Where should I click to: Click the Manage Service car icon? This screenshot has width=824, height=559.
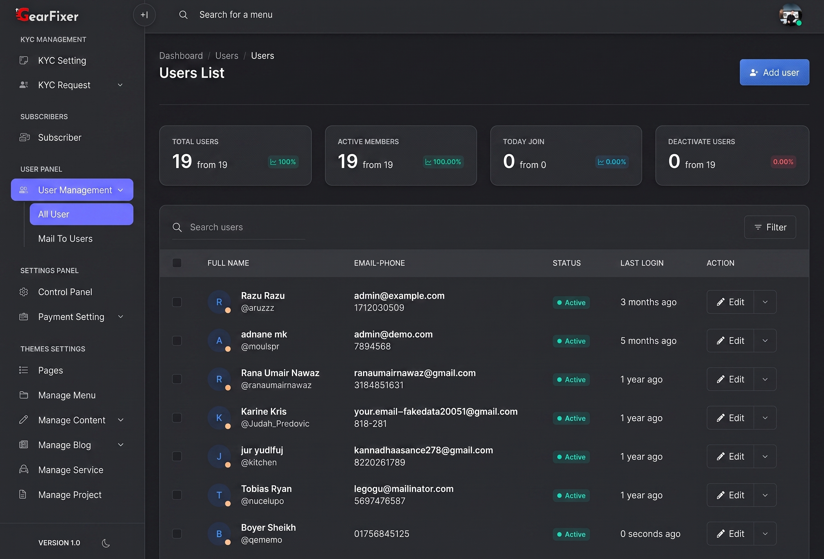[x=24, y=470]
